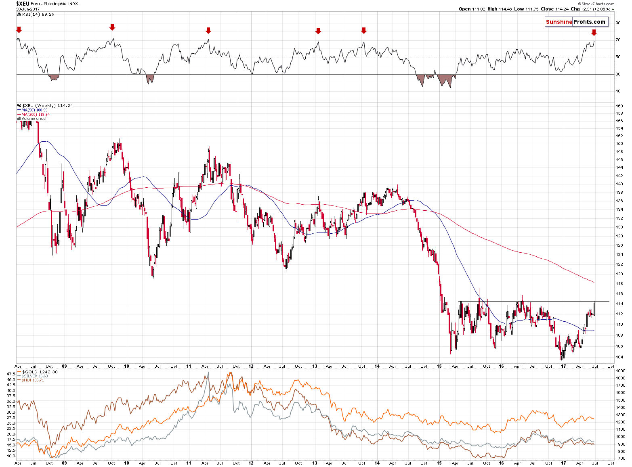Click the 70 overbought level on the RSI axis
Image resolution: width=632 pixels, height=467 pixels.
coord(618,40)
